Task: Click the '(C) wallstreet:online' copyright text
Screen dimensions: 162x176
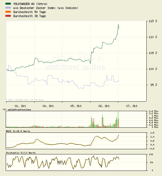Action: 17,109
